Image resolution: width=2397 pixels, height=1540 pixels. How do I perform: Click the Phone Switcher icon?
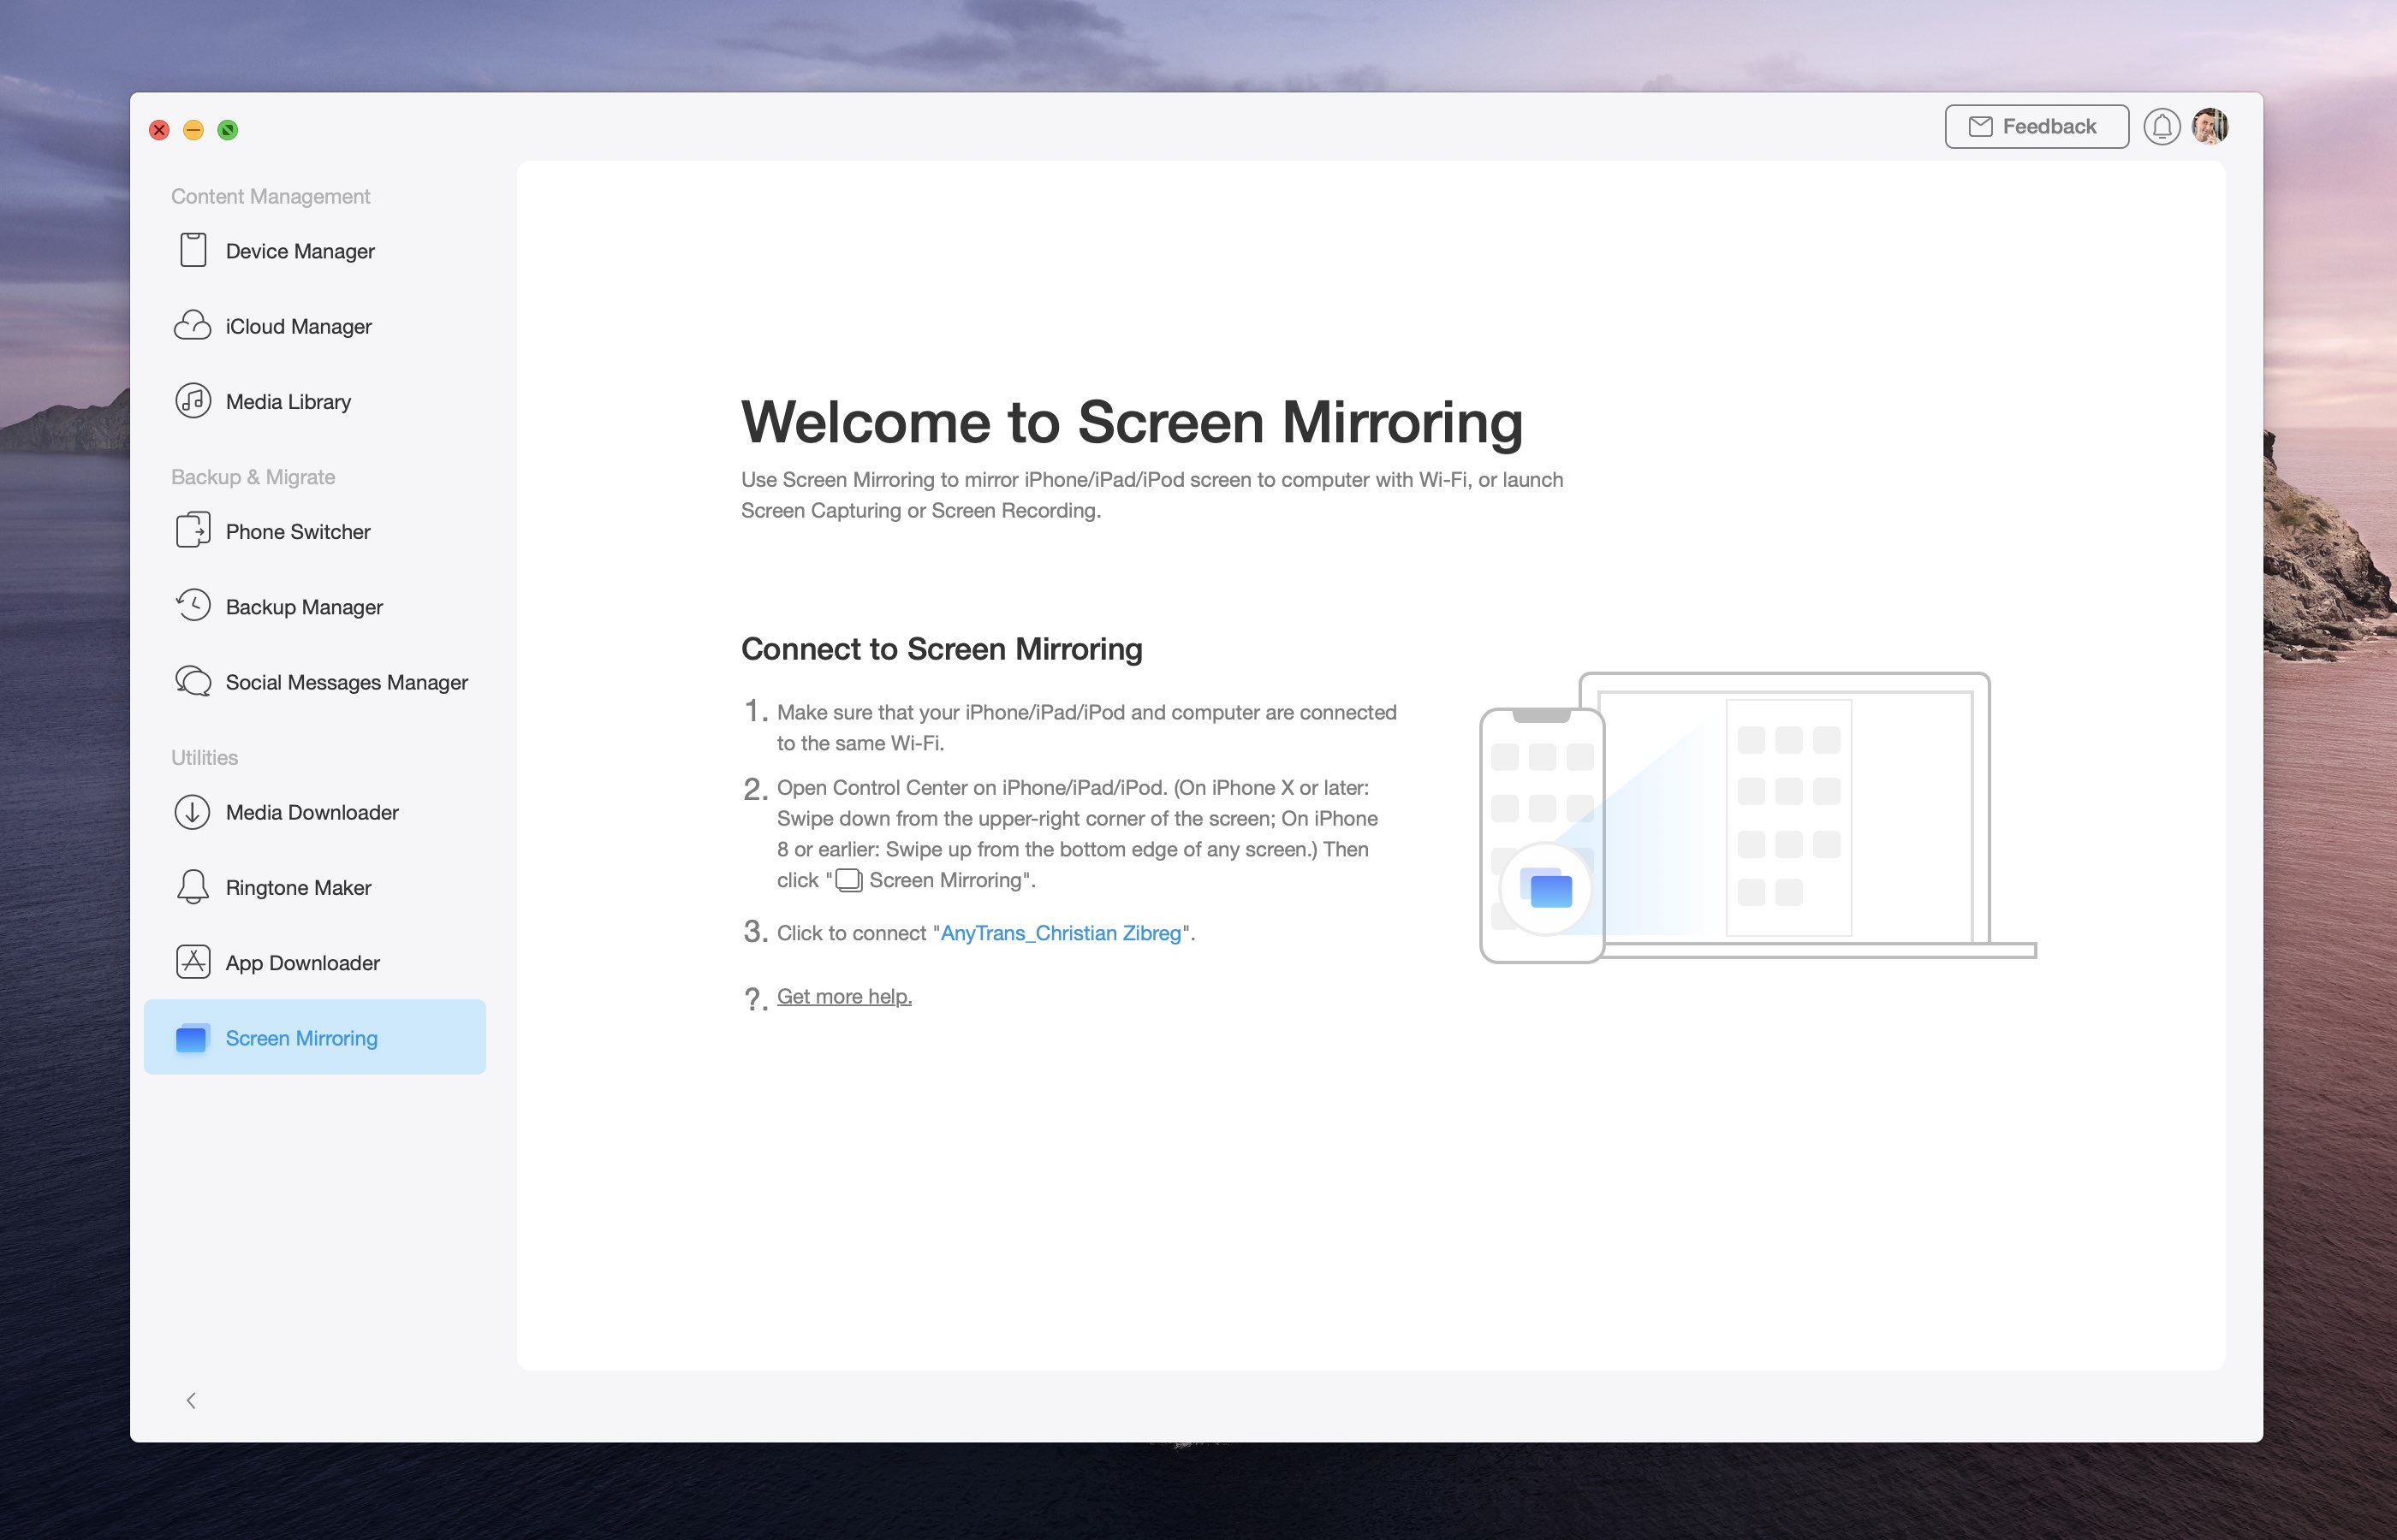tap(193, 530)
